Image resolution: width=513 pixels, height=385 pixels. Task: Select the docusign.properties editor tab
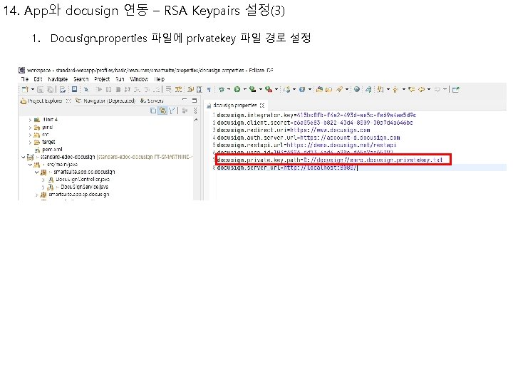234,106
